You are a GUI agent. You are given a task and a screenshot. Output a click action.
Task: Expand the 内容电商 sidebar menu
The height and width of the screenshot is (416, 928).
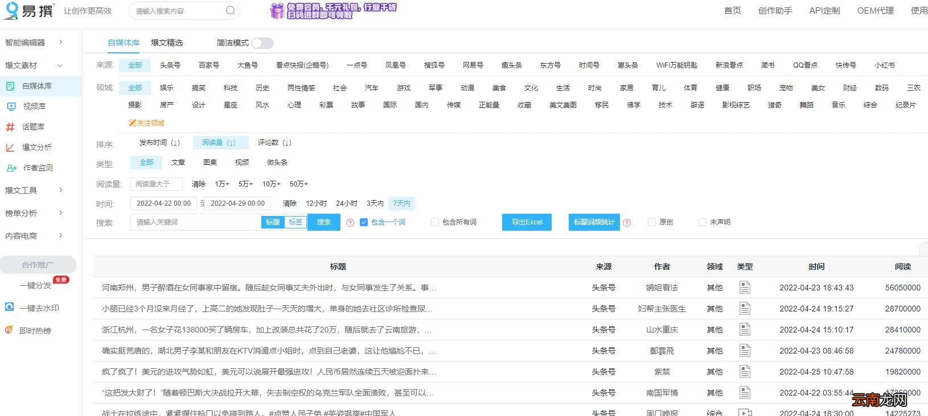[34, 236]
